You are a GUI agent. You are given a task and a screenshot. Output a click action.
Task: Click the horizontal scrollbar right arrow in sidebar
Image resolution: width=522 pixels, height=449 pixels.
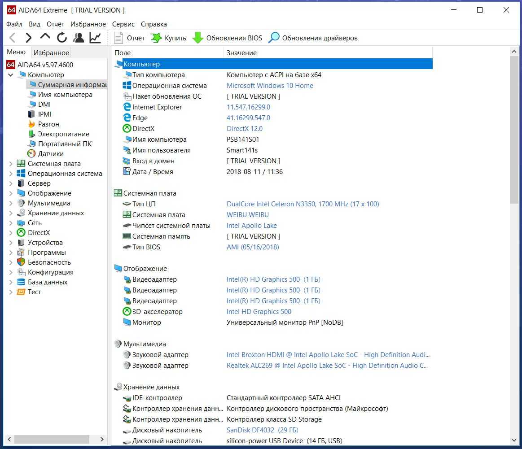pyautogui.click(x=102, y=439)
